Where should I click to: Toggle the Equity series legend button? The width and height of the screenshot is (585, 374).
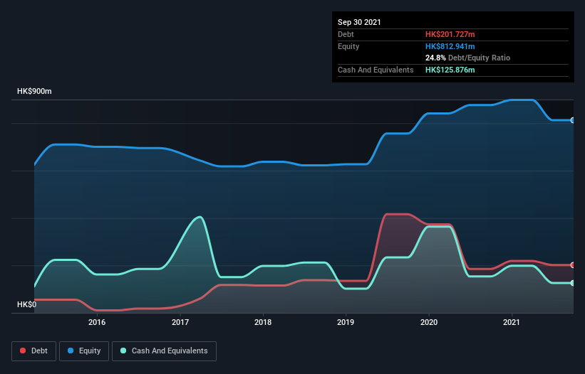pos(84,351)
